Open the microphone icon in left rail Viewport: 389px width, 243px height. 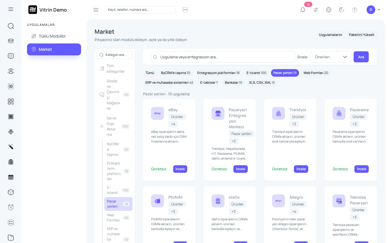point(11,132)
